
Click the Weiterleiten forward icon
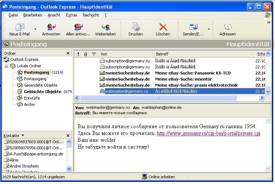tap(106, 27)
